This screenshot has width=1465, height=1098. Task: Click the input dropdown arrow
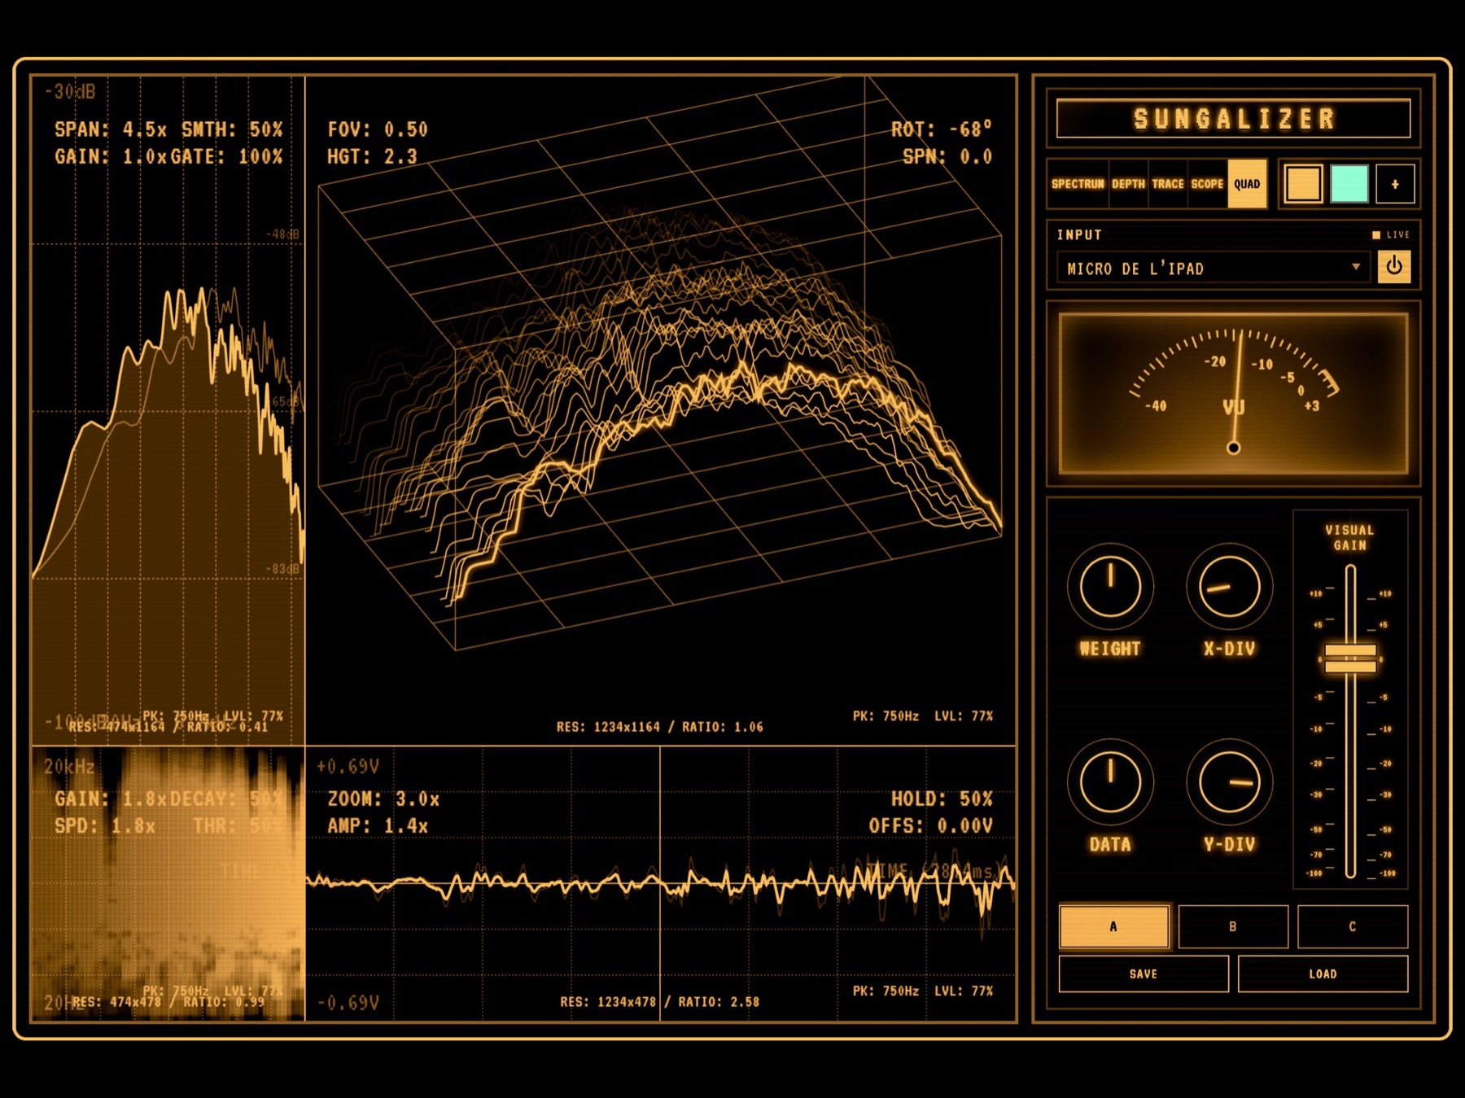click(1356, 267)
